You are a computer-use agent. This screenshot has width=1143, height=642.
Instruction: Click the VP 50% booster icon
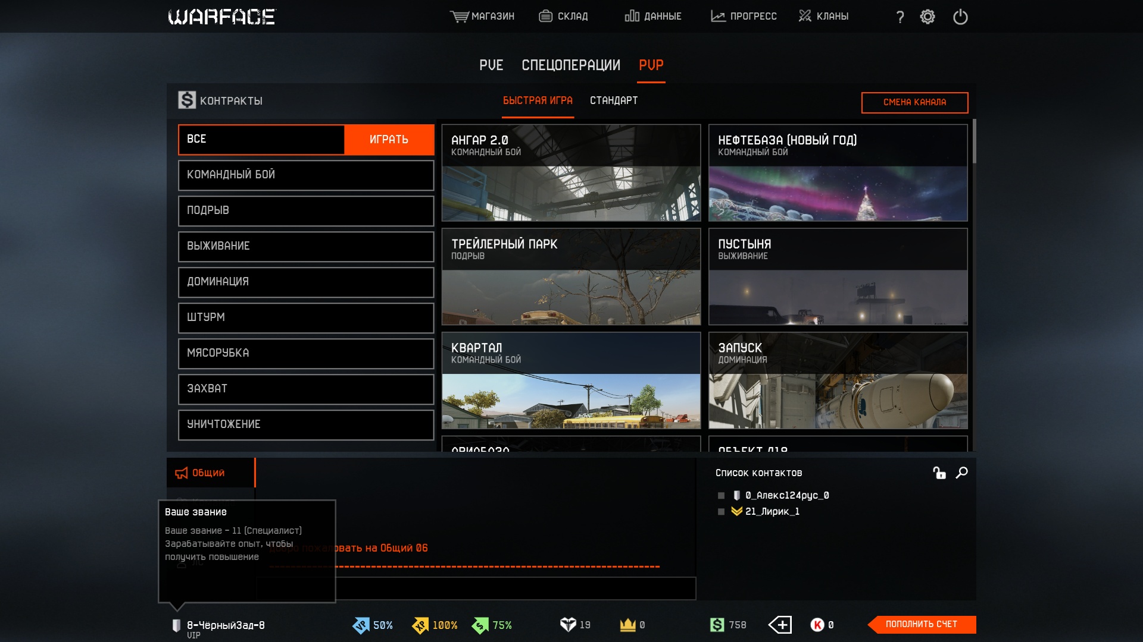[361, 625]
